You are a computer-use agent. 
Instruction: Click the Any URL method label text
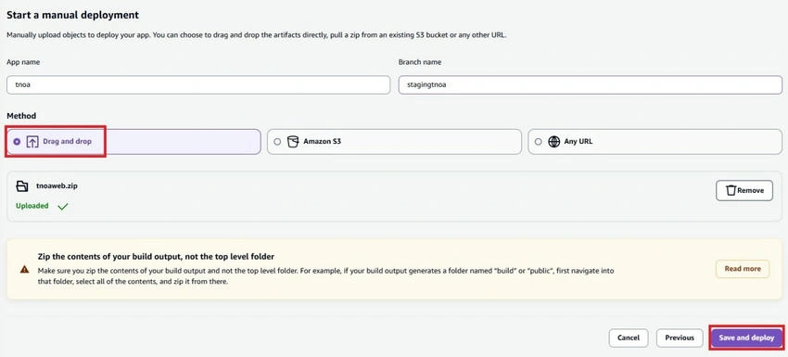pyautogui.click(x=578, y=142)
